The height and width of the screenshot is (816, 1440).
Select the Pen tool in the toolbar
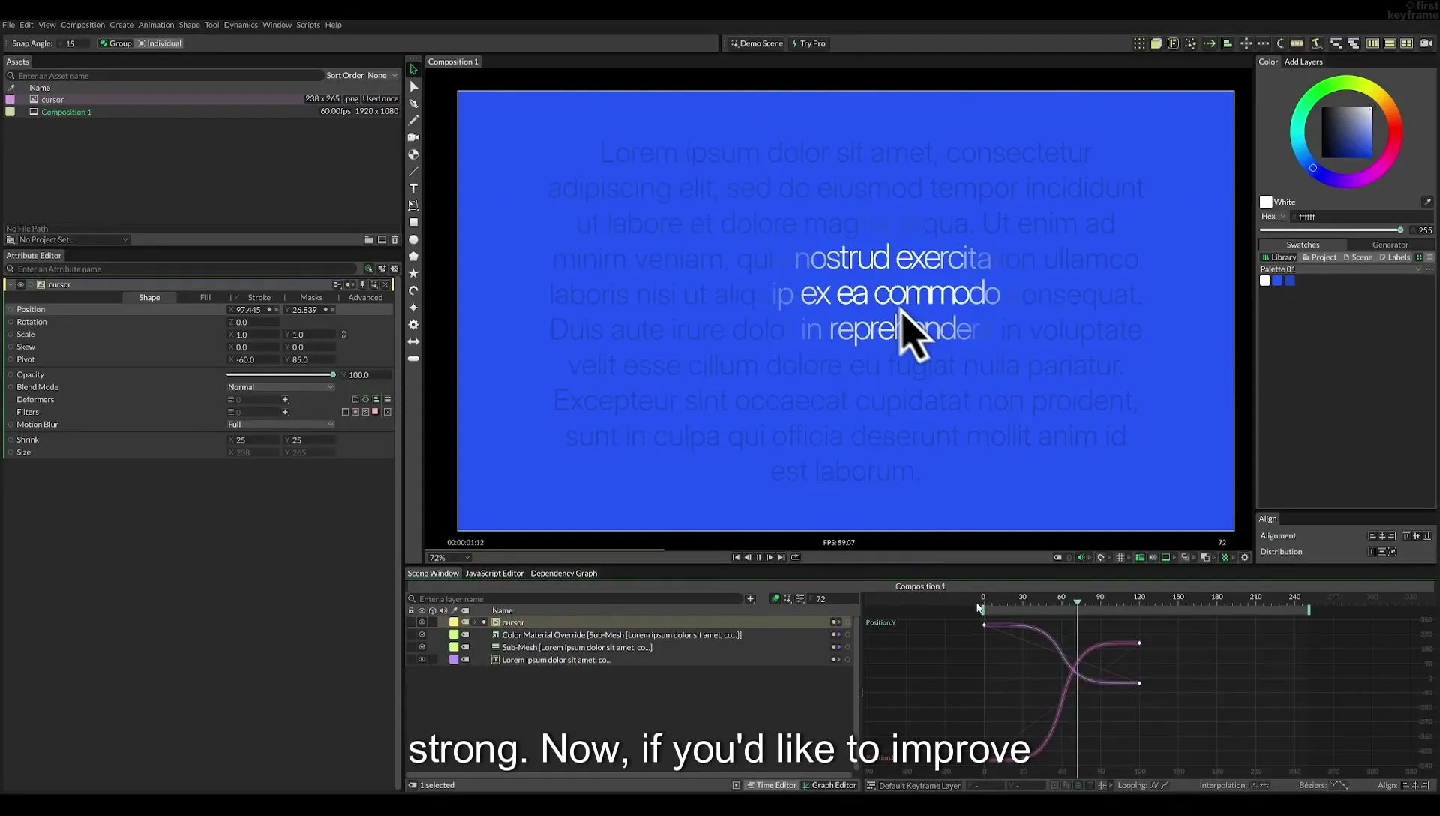[x=413, y=103]
